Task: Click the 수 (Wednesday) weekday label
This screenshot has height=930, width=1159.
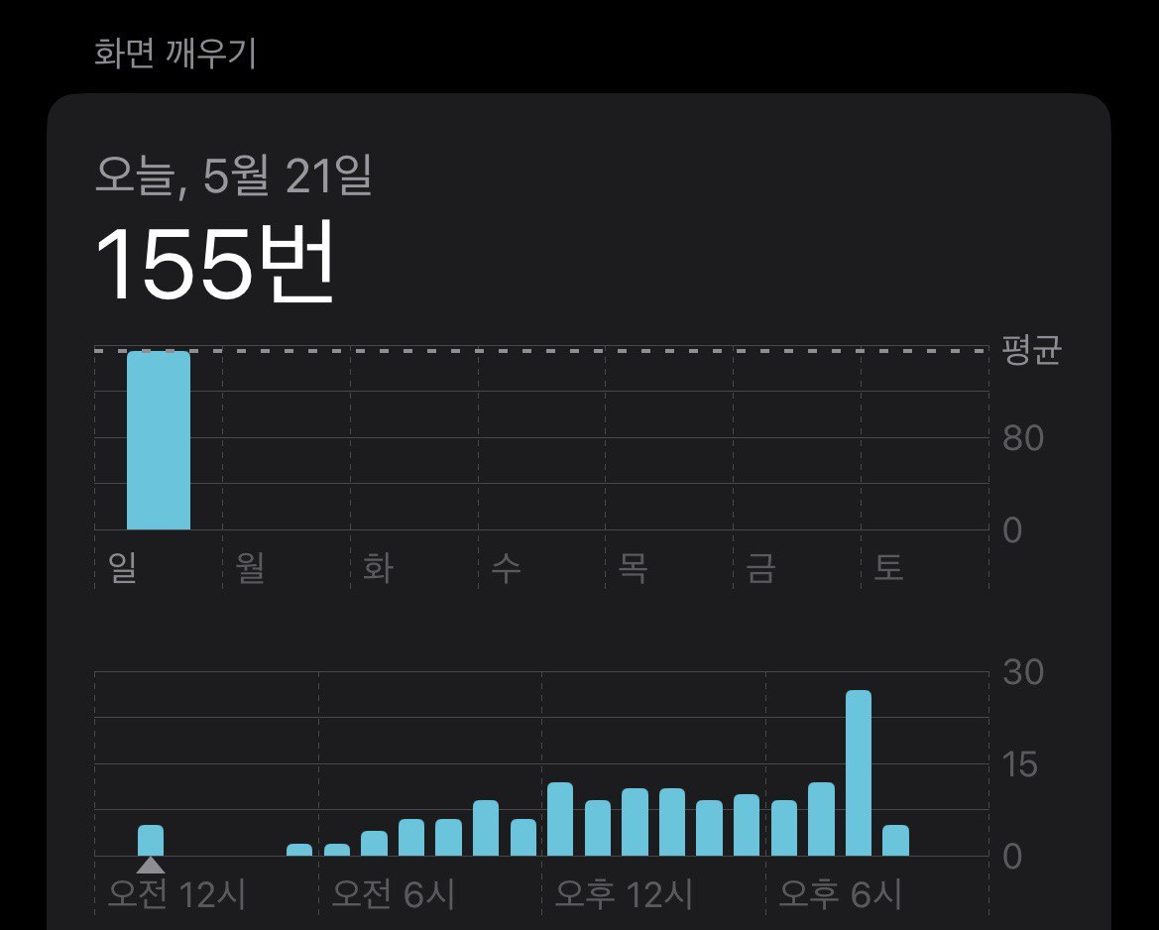Action: coord(507,566)
